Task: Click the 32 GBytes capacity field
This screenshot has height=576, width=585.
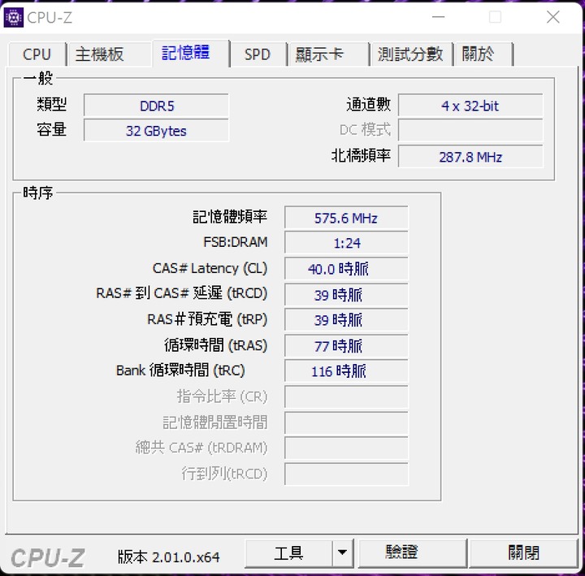Action: (x=156, y=131)
